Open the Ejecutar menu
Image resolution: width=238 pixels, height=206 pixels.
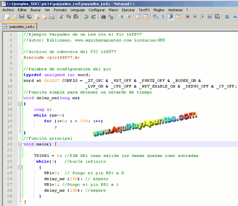pos(128,10)
